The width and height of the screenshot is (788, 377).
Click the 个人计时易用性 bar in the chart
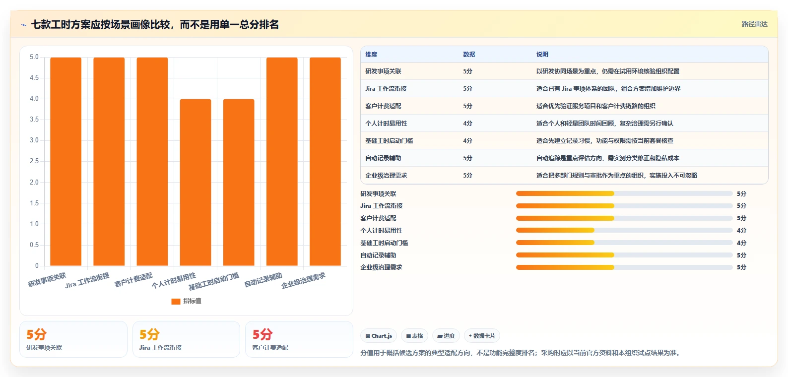[196, 183]
